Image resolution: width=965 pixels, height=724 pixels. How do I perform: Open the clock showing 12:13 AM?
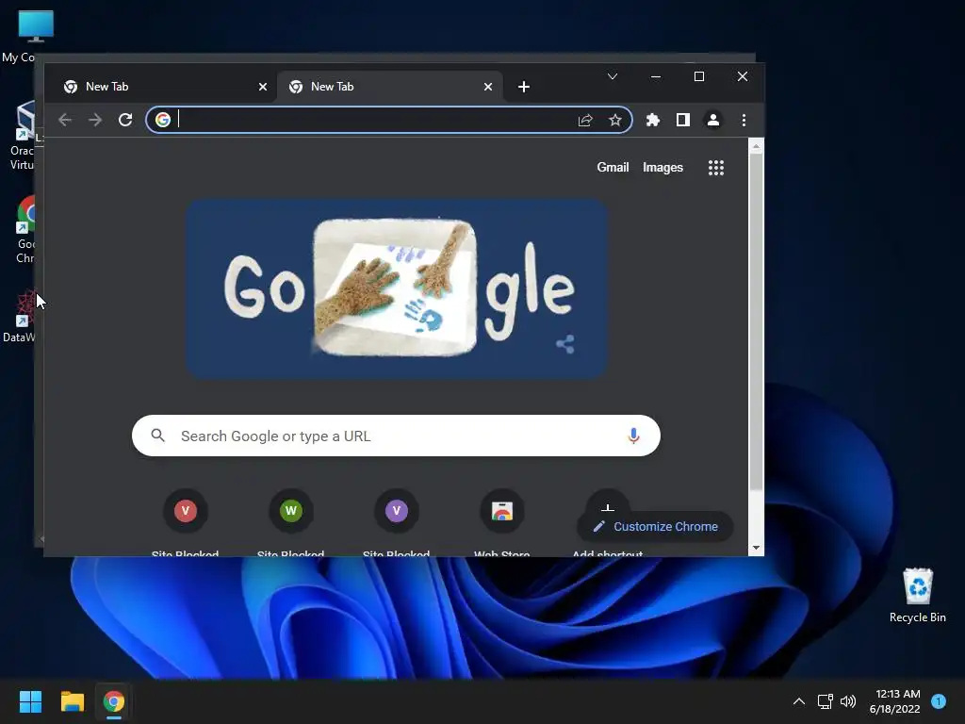(895, 701)
